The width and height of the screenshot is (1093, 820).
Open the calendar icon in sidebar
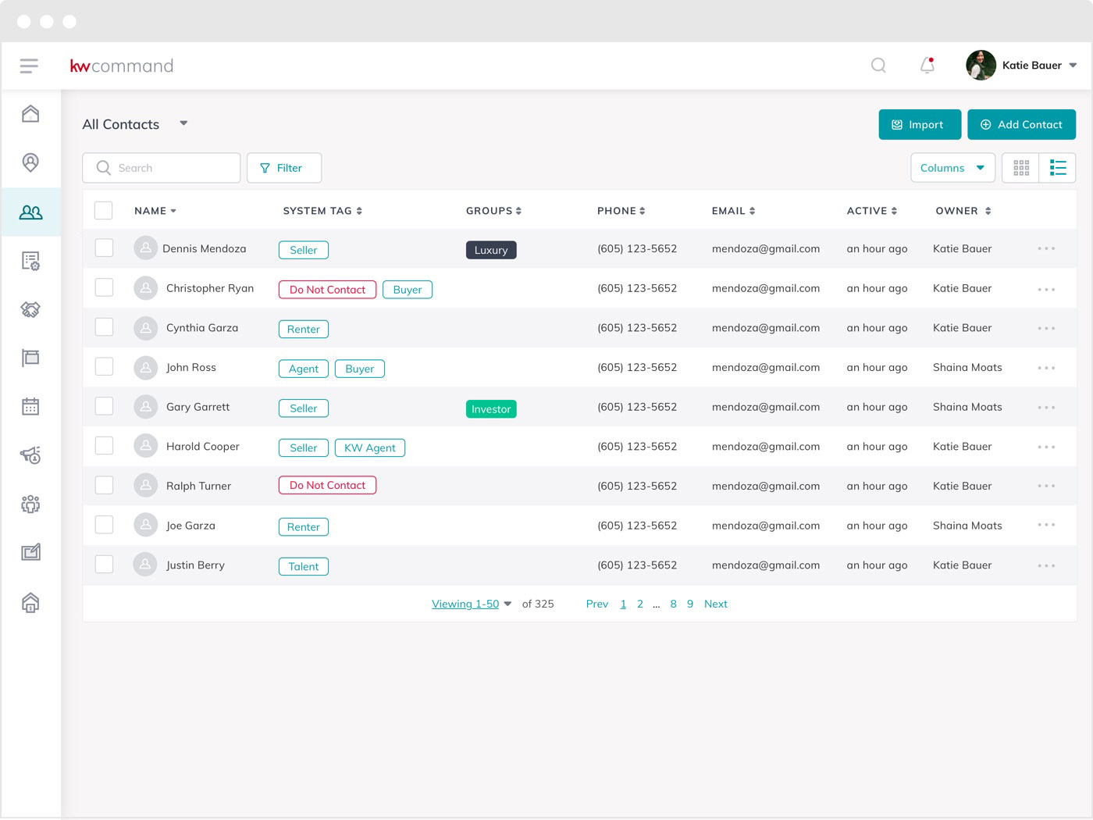pyautogui.click(x=30, y=406)
